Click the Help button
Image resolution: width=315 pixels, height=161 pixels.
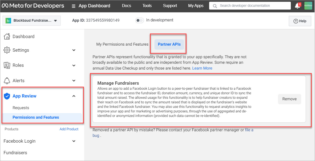click(300, 21)
